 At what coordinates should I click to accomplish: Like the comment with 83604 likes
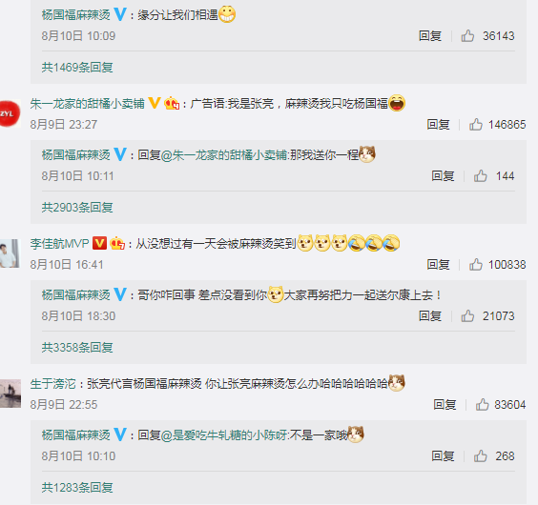(x=482, y=405)
